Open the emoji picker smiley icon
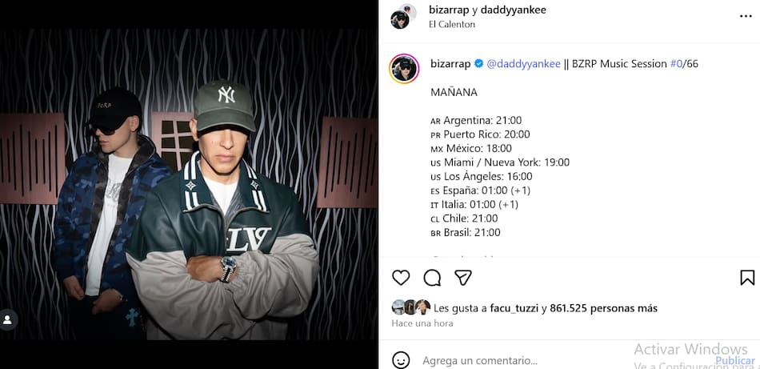 [401, 360]
